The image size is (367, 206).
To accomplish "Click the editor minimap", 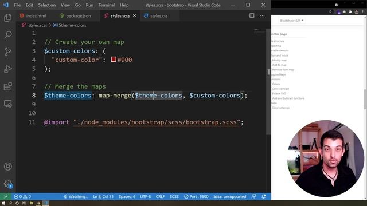I will (259, 31).
